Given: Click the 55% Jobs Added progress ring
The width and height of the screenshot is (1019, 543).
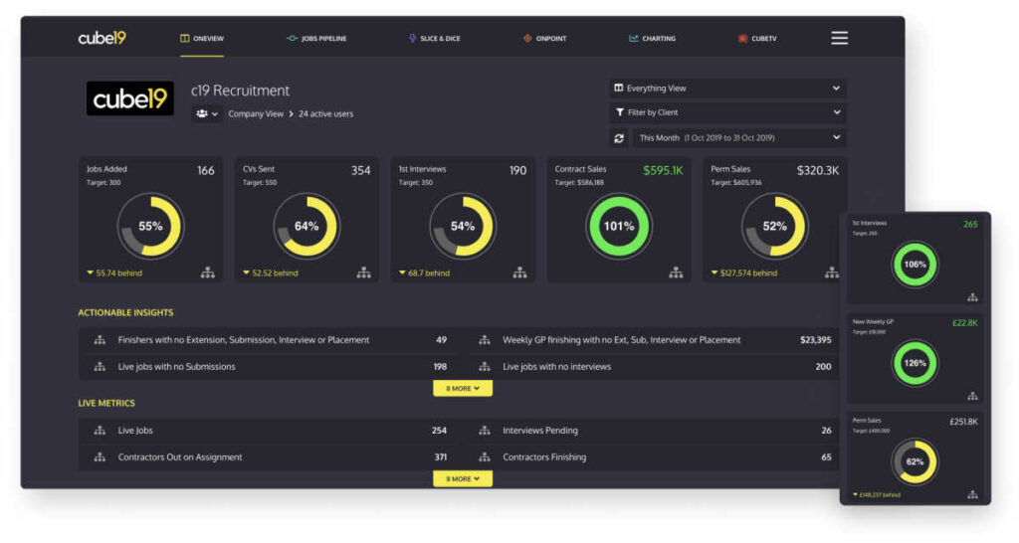Looking at the screenshot, I should coord(151,226).
